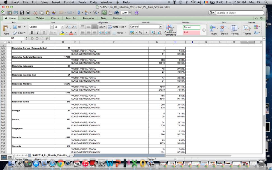
Task: Click the Save icon in the toolbar
Action: 22,13
